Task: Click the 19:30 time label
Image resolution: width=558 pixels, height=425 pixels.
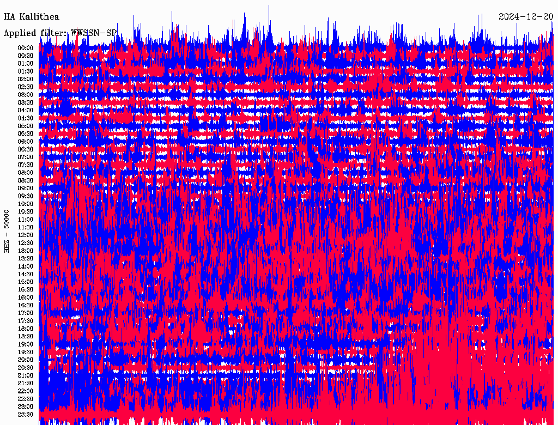Action: pyautogui.click(x=26, y=352)
